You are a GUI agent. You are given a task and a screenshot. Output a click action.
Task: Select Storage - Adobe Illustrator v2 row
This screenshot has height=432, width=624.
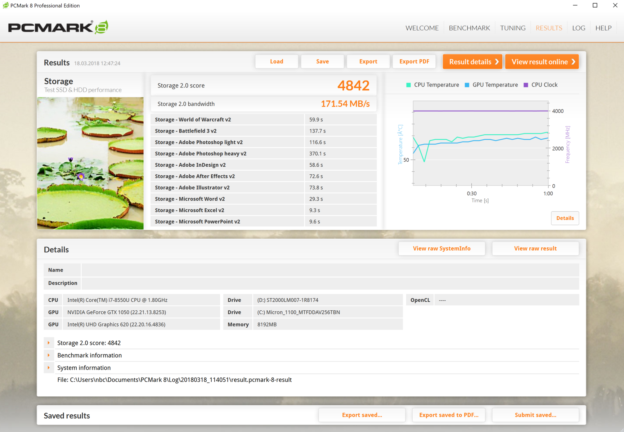coord(264,188)
